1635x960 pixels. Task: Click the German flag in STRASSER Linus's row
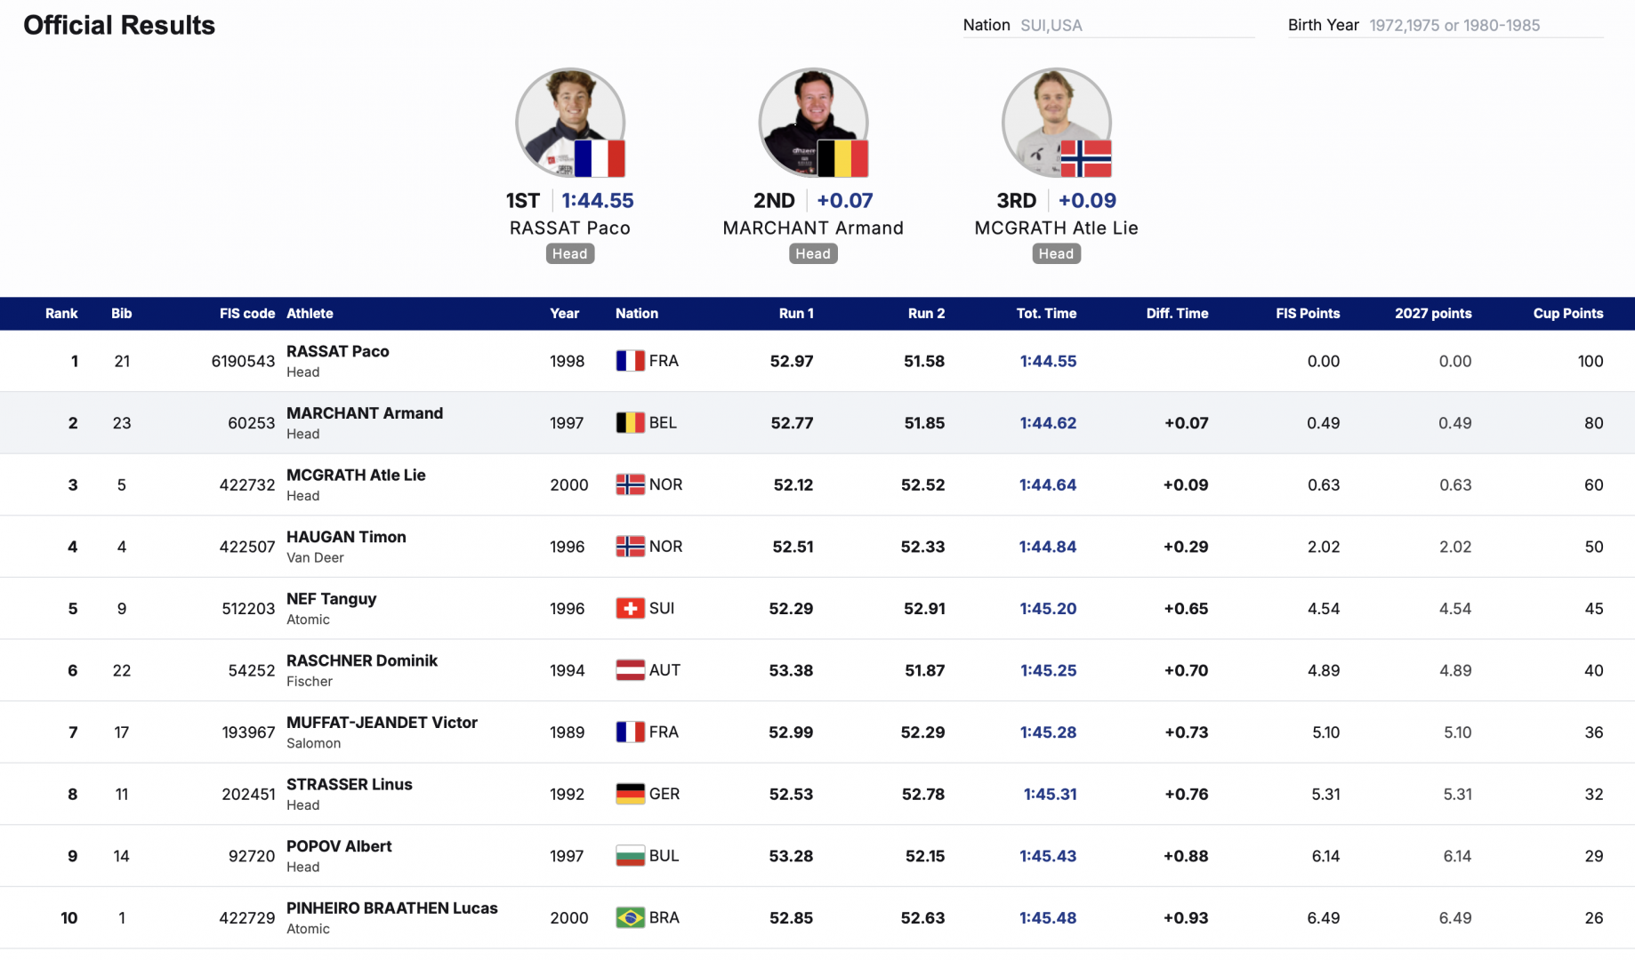630,794
